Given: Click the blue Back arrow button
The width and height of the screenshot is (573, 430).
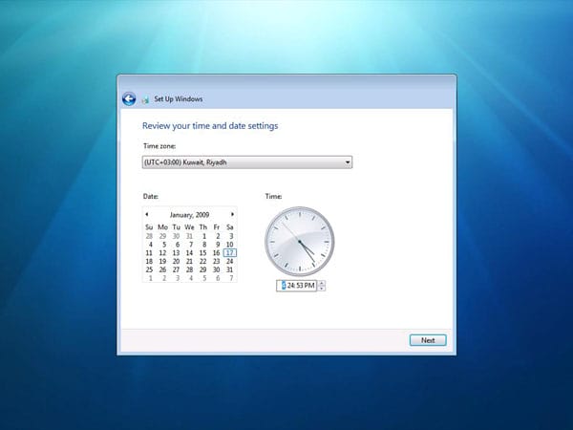Looking at the screenshot, I should (129, 98).
